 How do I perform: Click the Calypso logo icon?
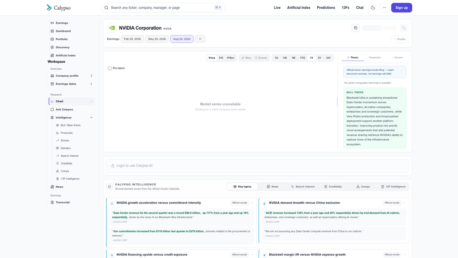click(x=49, y=8)
